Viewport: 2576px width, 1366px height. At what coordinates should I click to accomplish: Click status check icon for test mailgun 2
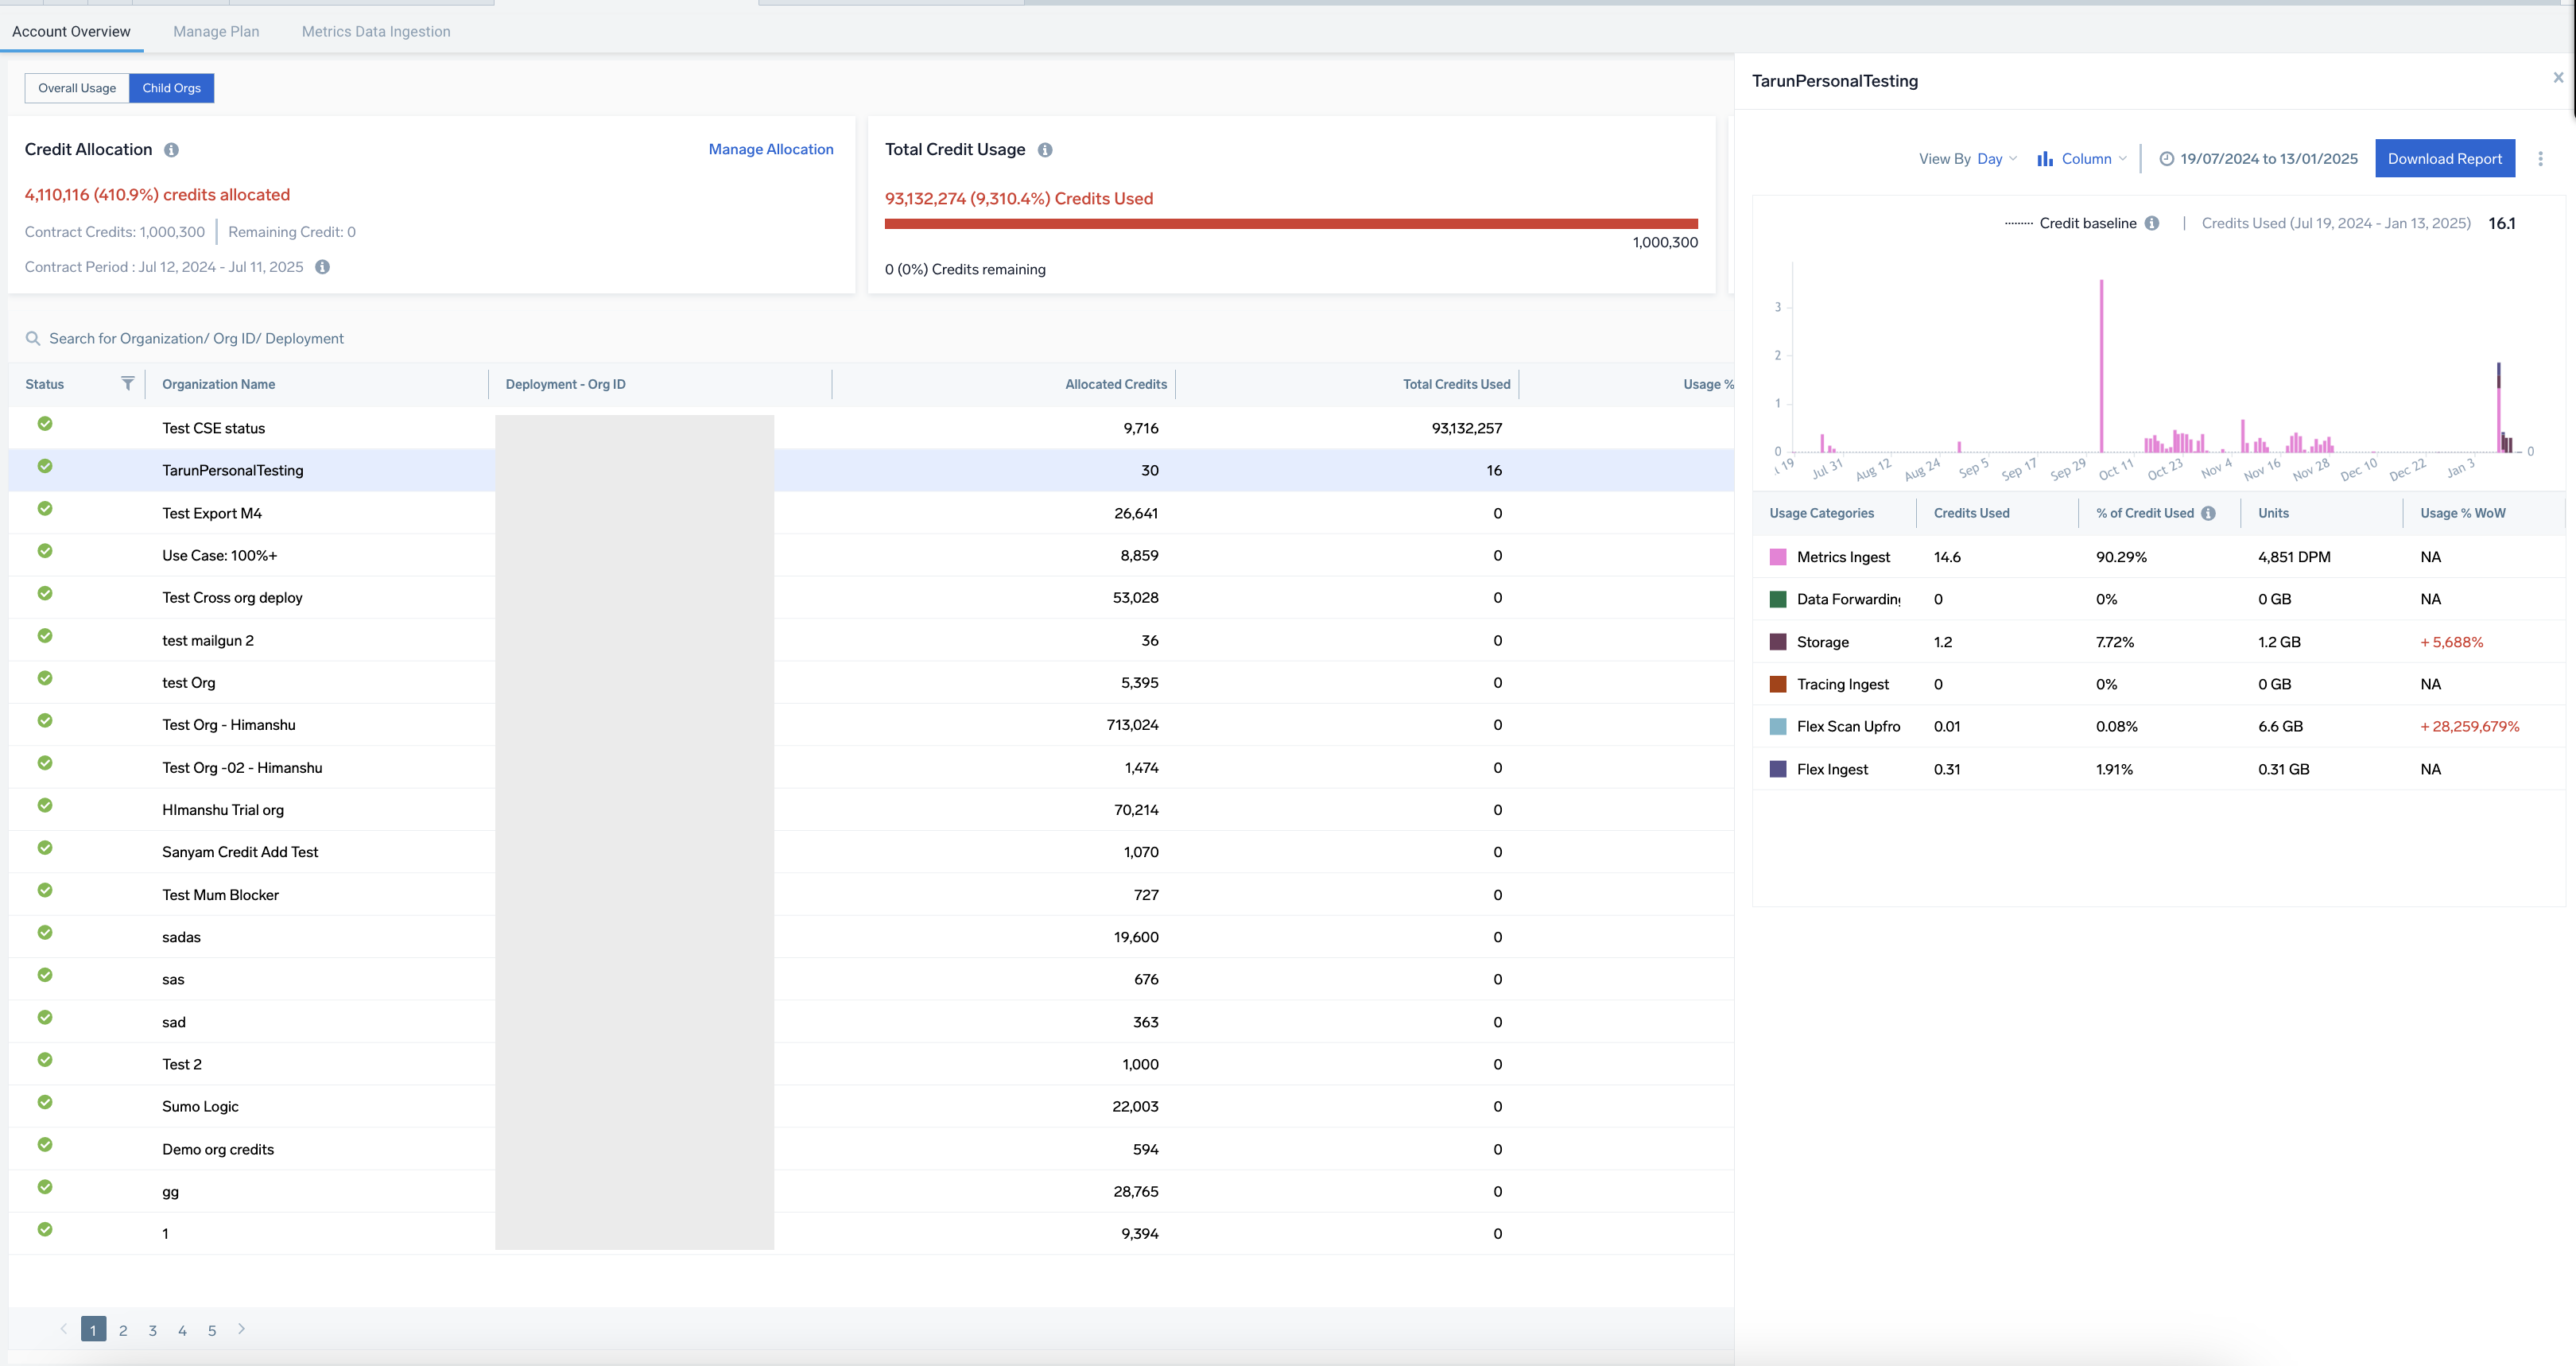tap(45, 636)
